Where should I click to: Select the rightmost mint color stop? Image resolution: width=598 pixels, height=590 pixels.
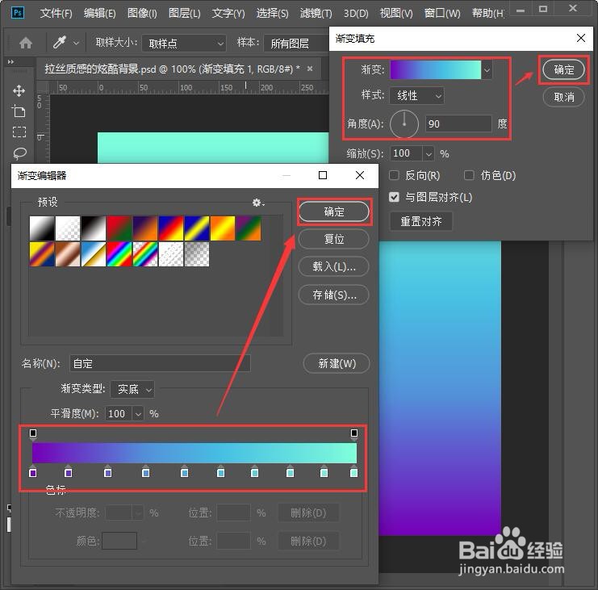click(354, 472)
